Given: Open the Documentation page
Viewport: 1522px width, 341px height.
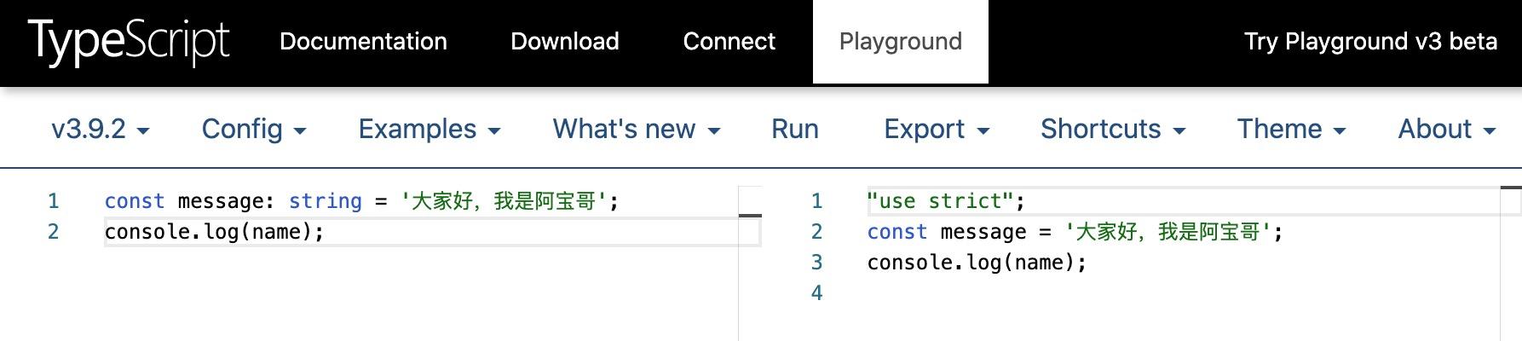Looking at the screenshot, I should click(x=363, y=42).
